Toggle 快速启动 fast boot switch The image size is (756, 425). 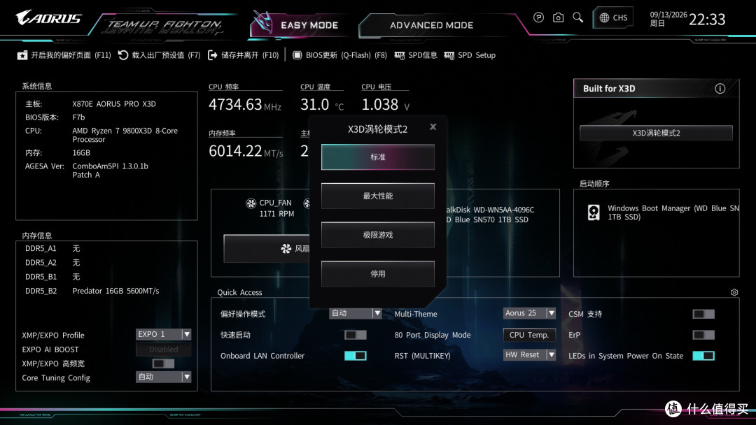coord(356,335)
